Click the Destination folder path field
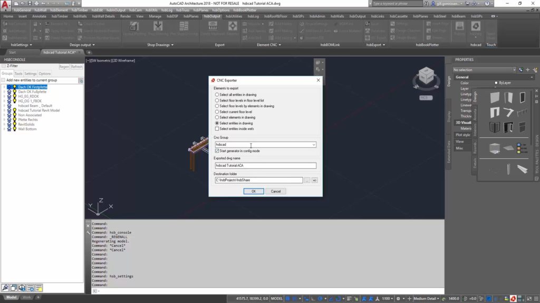Viewport: 540px width, 303px height. [258, 180]
